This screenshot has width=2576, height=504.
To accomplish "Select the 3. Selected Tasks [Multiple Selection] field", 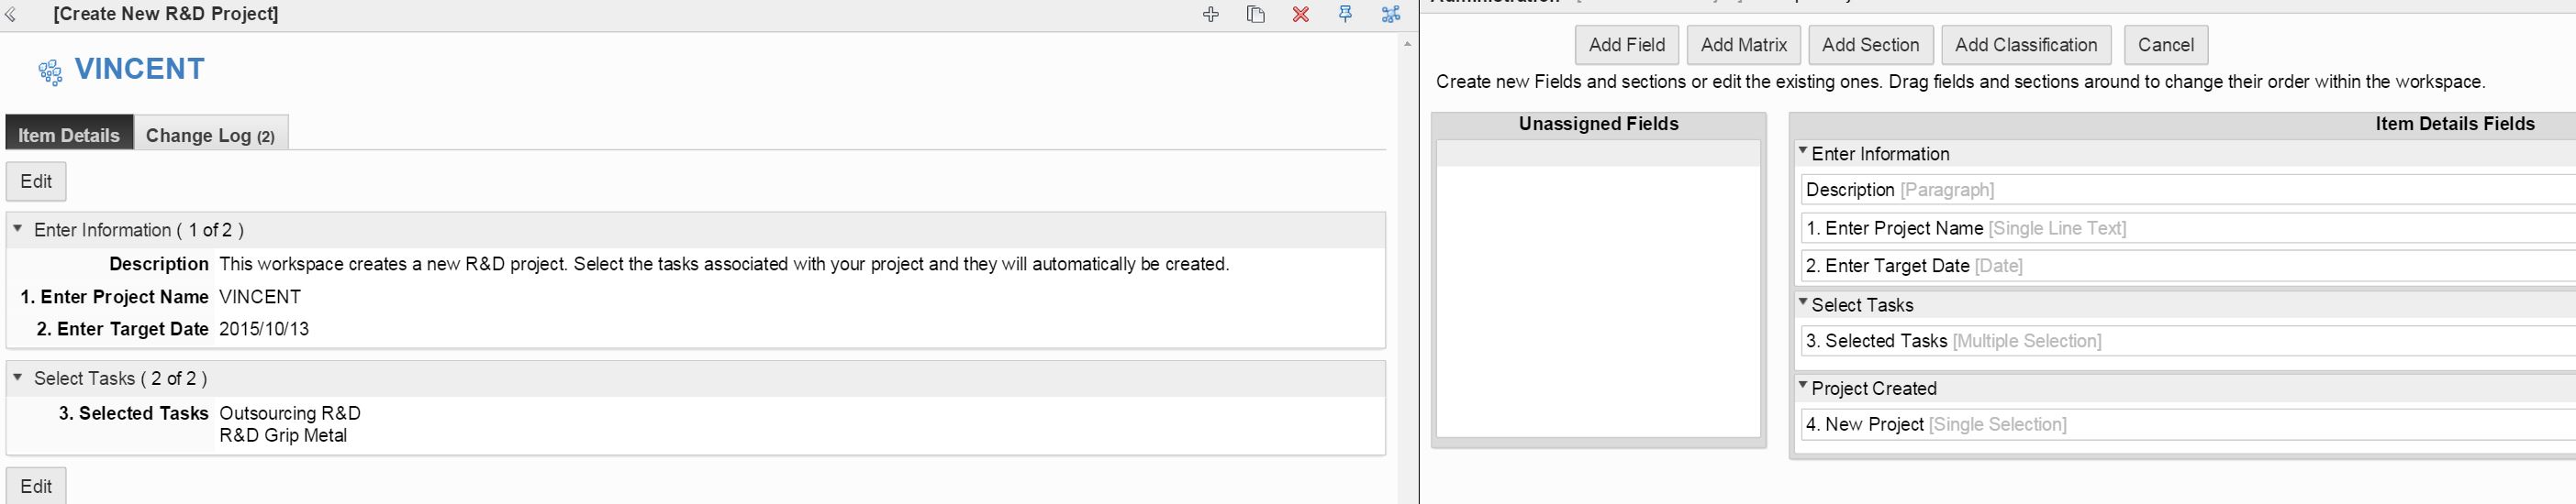I will (x=2188, y=340).
